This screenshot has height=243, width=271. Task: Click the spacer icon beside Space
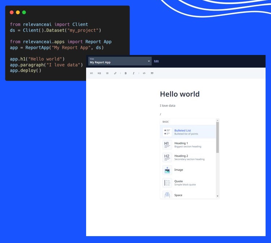tap(167, 195)
